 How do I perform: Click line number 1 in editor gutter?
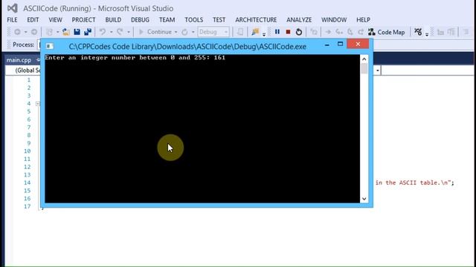click(29, 79)
